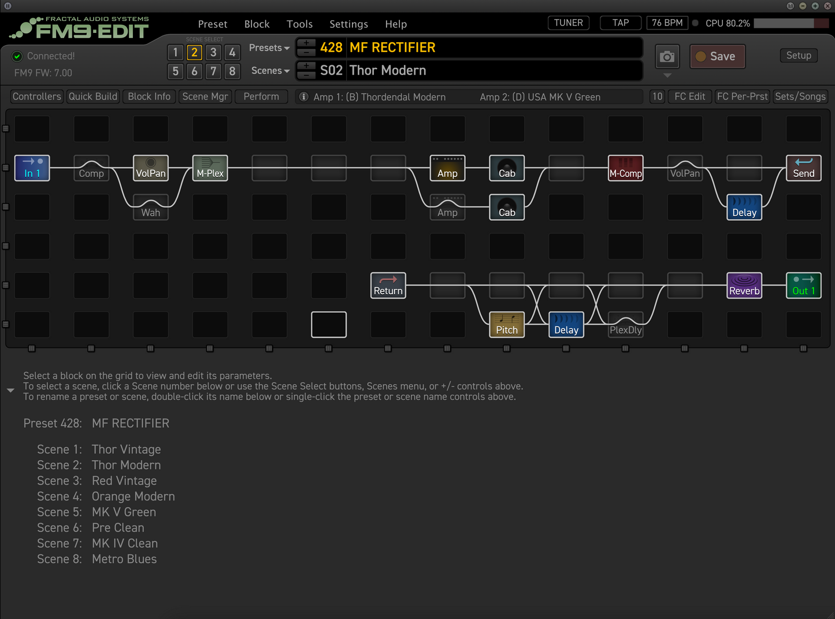Select the M-Plex multiplexer block
Screen dimensions: 835x619
210,168
